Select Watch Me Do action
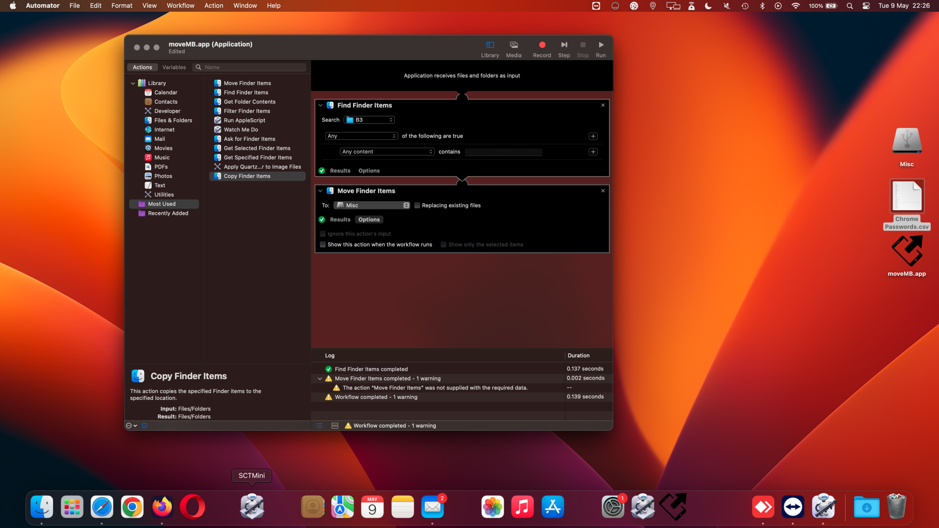Image resolution: width=939 pixels, height=528 pixels. coord(240,130)
